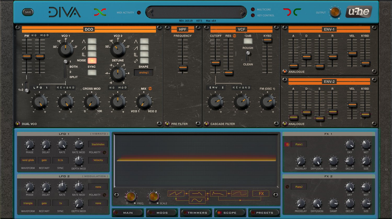Screen dimensions: 392x219
Task: Open the Plate2 effect type menu
Action: pos(299,187)
